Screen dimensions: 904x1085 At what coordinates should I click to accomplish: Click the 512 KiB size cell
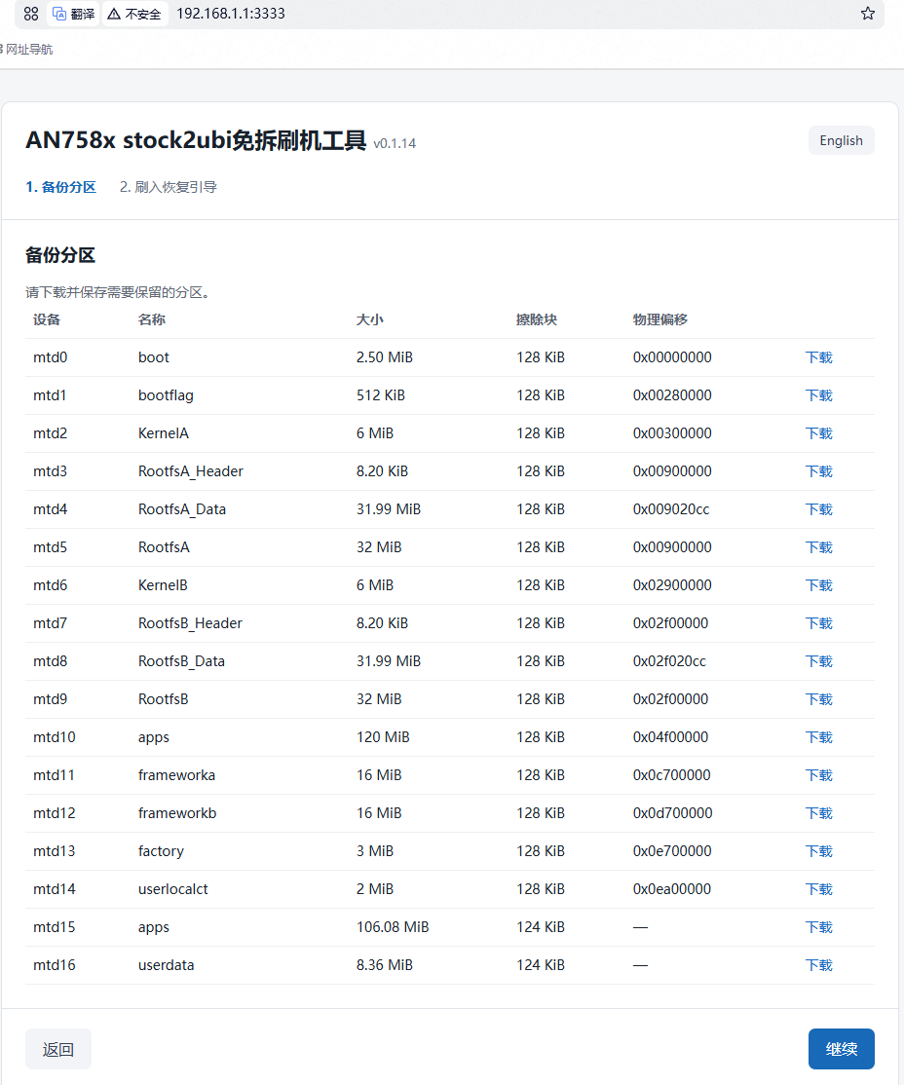pyautogui.click(x=381, y=395)
